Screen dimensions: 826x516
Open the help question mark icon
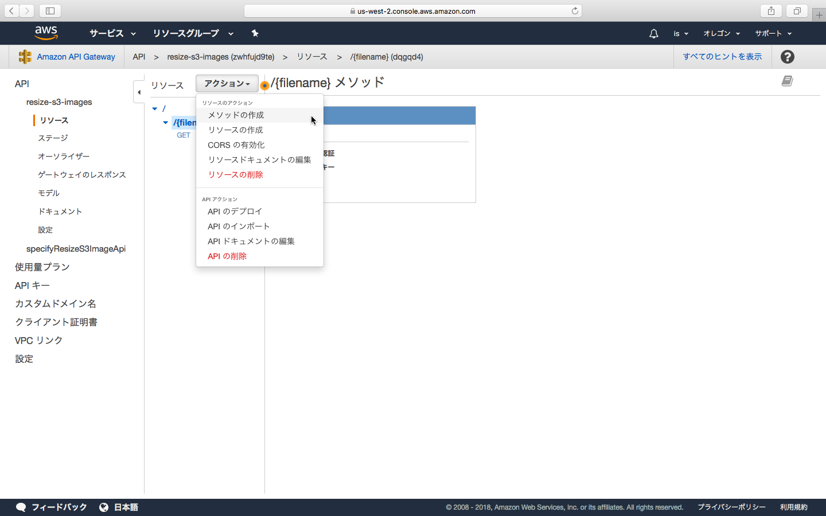click(x=788, y=57)
